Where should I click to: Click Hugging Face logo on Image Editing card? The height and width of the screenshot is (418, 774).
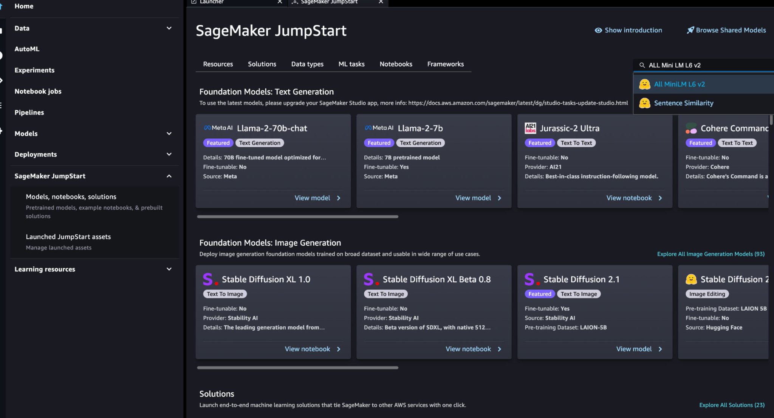click(x=691, y=279)
